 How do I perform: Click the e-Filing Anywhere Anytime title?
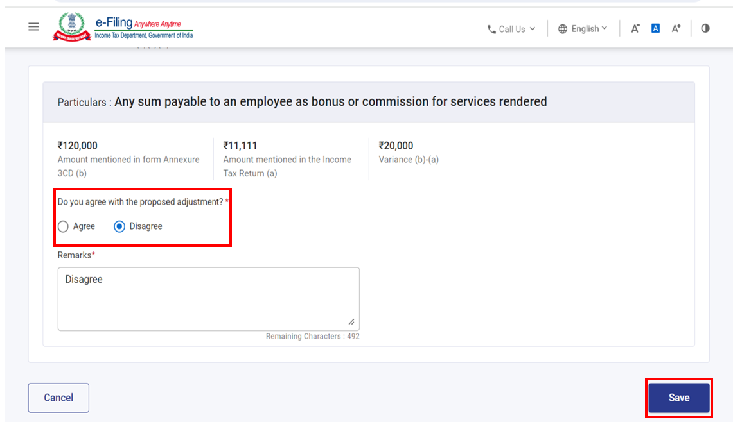tap(138, 23)
